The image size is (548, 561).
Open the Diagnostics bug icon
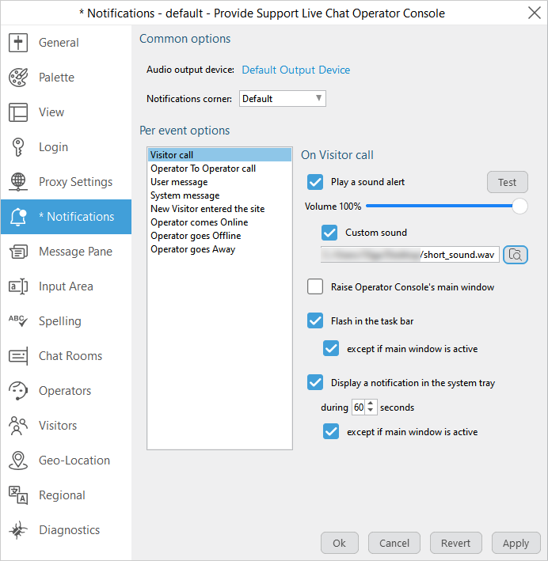coord(18,530)
